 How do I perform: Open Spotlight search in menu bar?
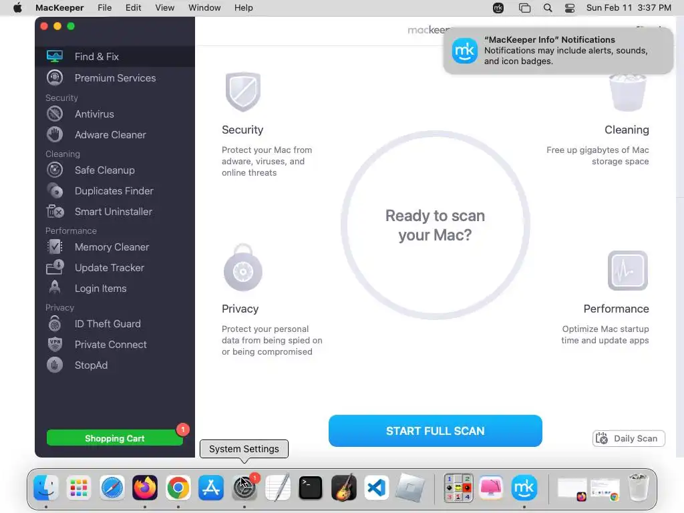[548, 8]
